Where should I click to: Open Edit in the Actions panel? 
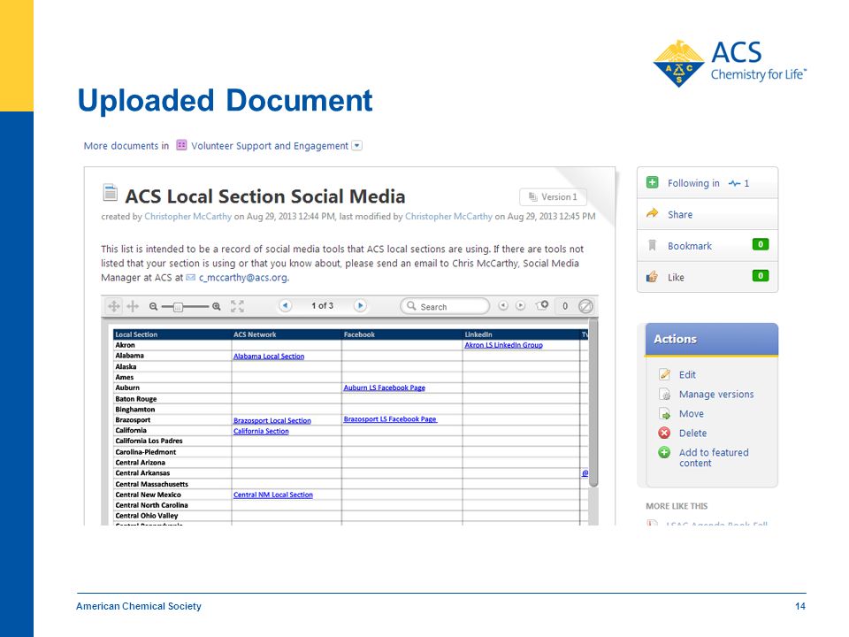pos(687,375)
